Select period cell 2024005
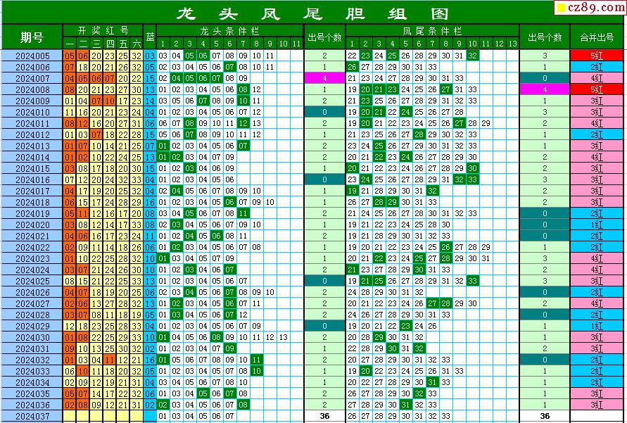The width and height of the screenshot is (627, 423). (x=32, y=56)
